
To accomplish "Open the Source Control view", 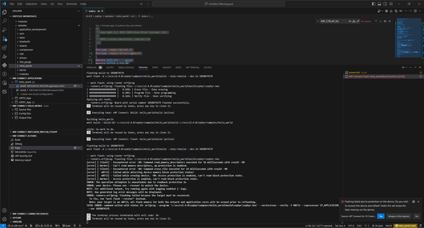I will coord(4,39).
